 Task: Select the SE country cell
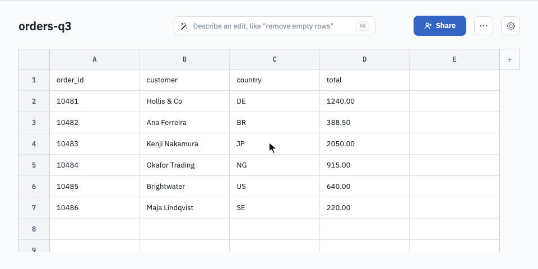[275, 207]
